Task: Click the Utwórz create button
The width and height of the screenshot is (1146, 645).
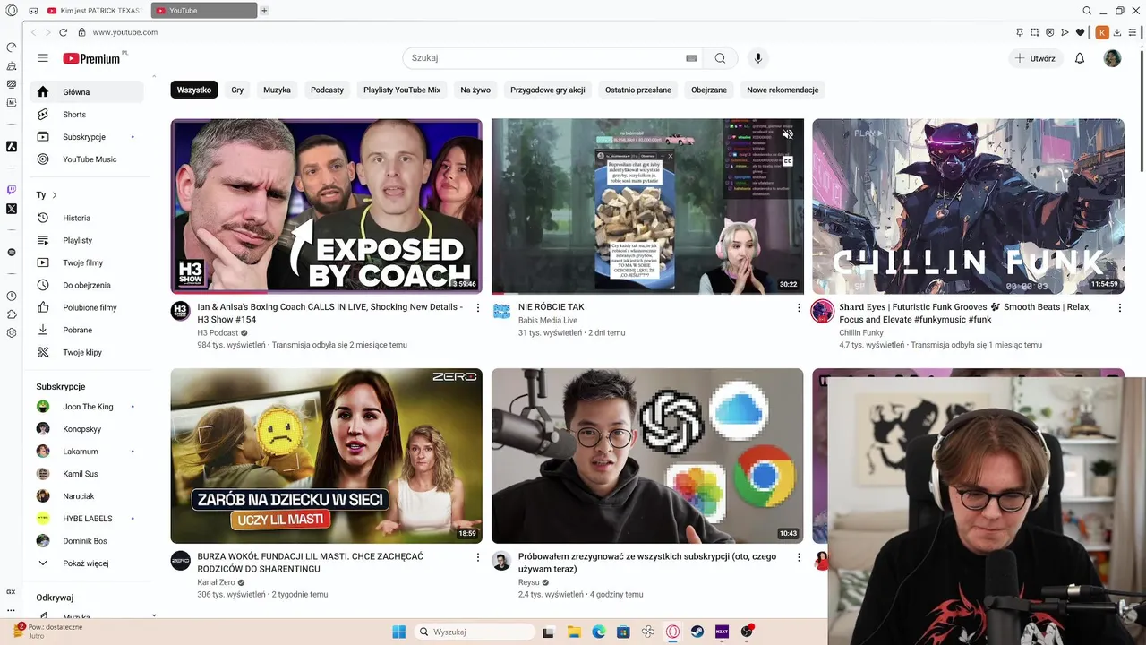Action: pos(1035,58)
